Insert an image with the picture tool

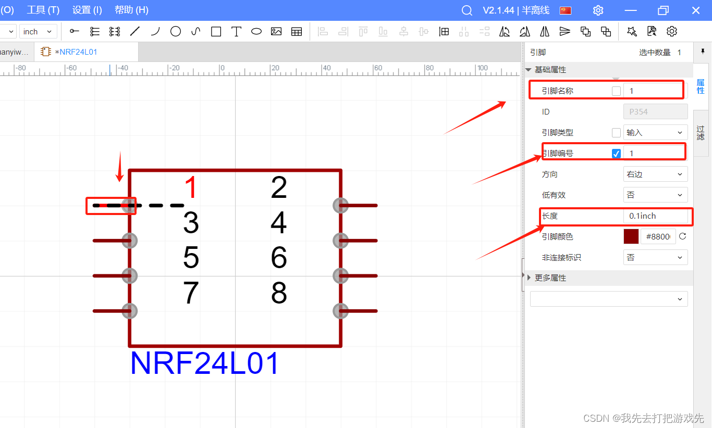click(x=276, y=31)
